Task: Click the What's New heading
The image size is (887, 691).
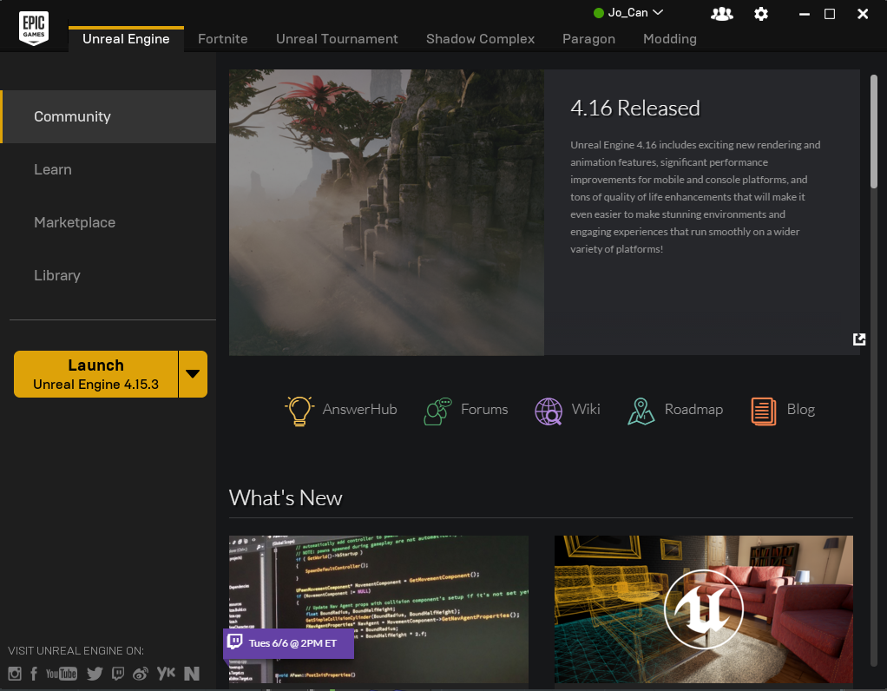Action: click(286, 498)
